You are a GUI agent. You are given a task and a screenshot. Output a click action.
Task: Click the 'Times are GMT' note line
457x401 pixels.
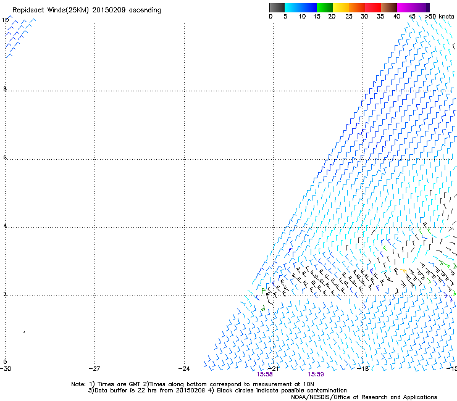point(193,384)
